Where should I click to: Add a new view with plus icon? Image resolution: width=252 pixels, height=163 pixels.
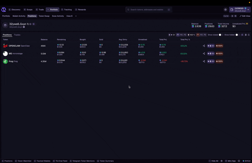point(76,16)
